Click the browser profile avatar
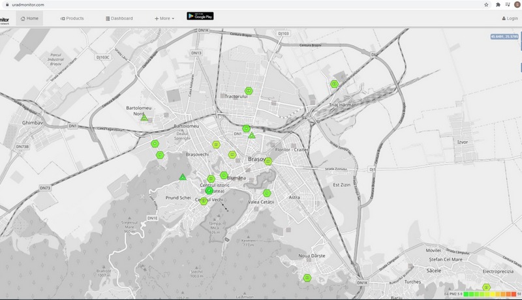522x300 pixels. (517, 5)
